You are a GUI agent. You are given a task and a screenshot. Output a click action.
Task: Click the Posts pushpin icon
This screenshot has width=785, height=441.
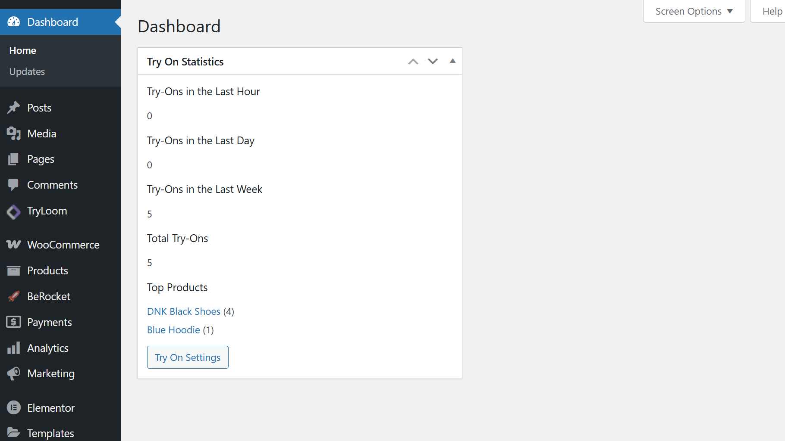[13, 108]
